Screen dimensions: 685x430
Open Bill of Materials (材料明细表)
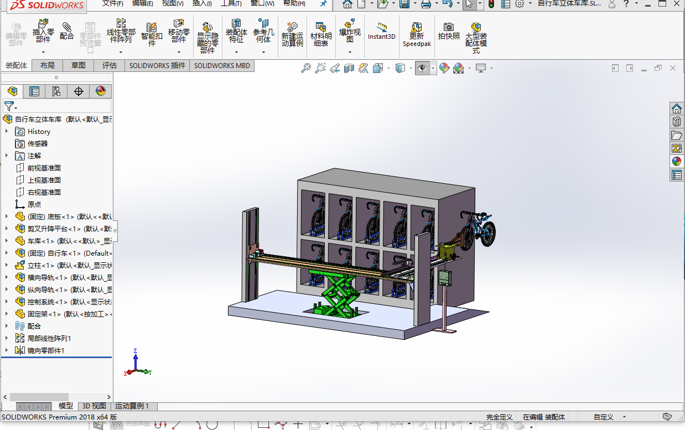click(321, 34)
